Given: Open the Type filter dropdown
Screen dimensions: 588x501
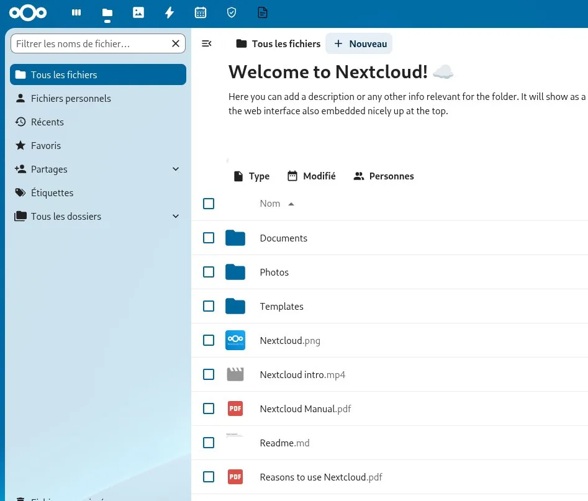Looking at the screenshot, I should click(251, 176).
